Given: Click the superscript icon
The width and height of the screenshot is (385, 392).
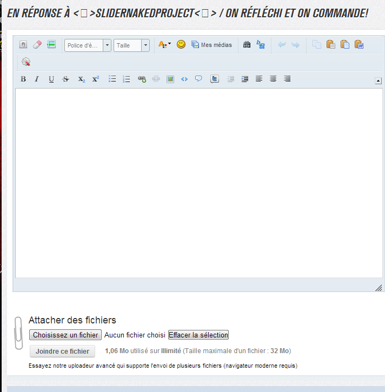Looking at the screenshot, I should click(x=96, y=79).
